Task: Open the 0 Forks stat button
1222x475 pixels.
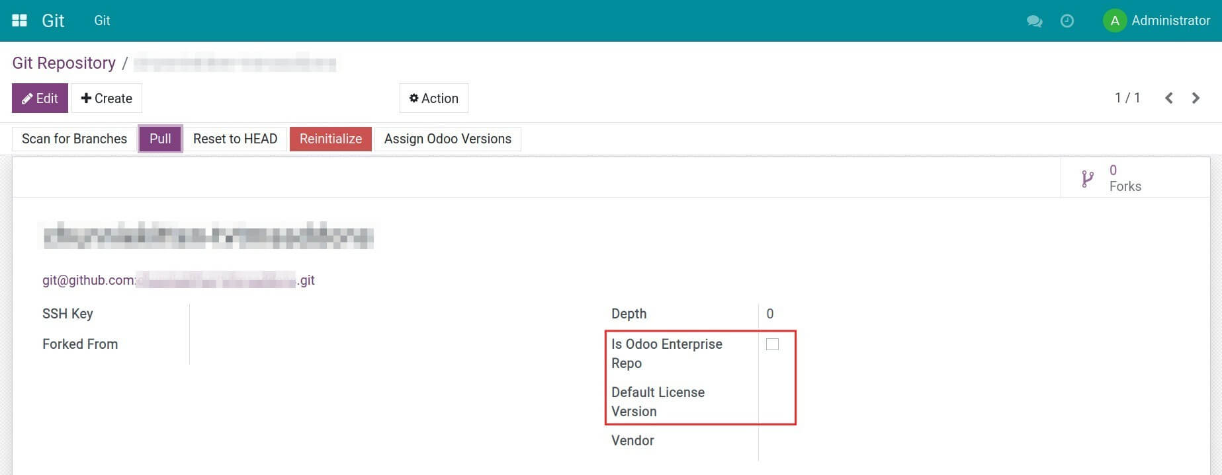Action: [x=1135, y=178]
